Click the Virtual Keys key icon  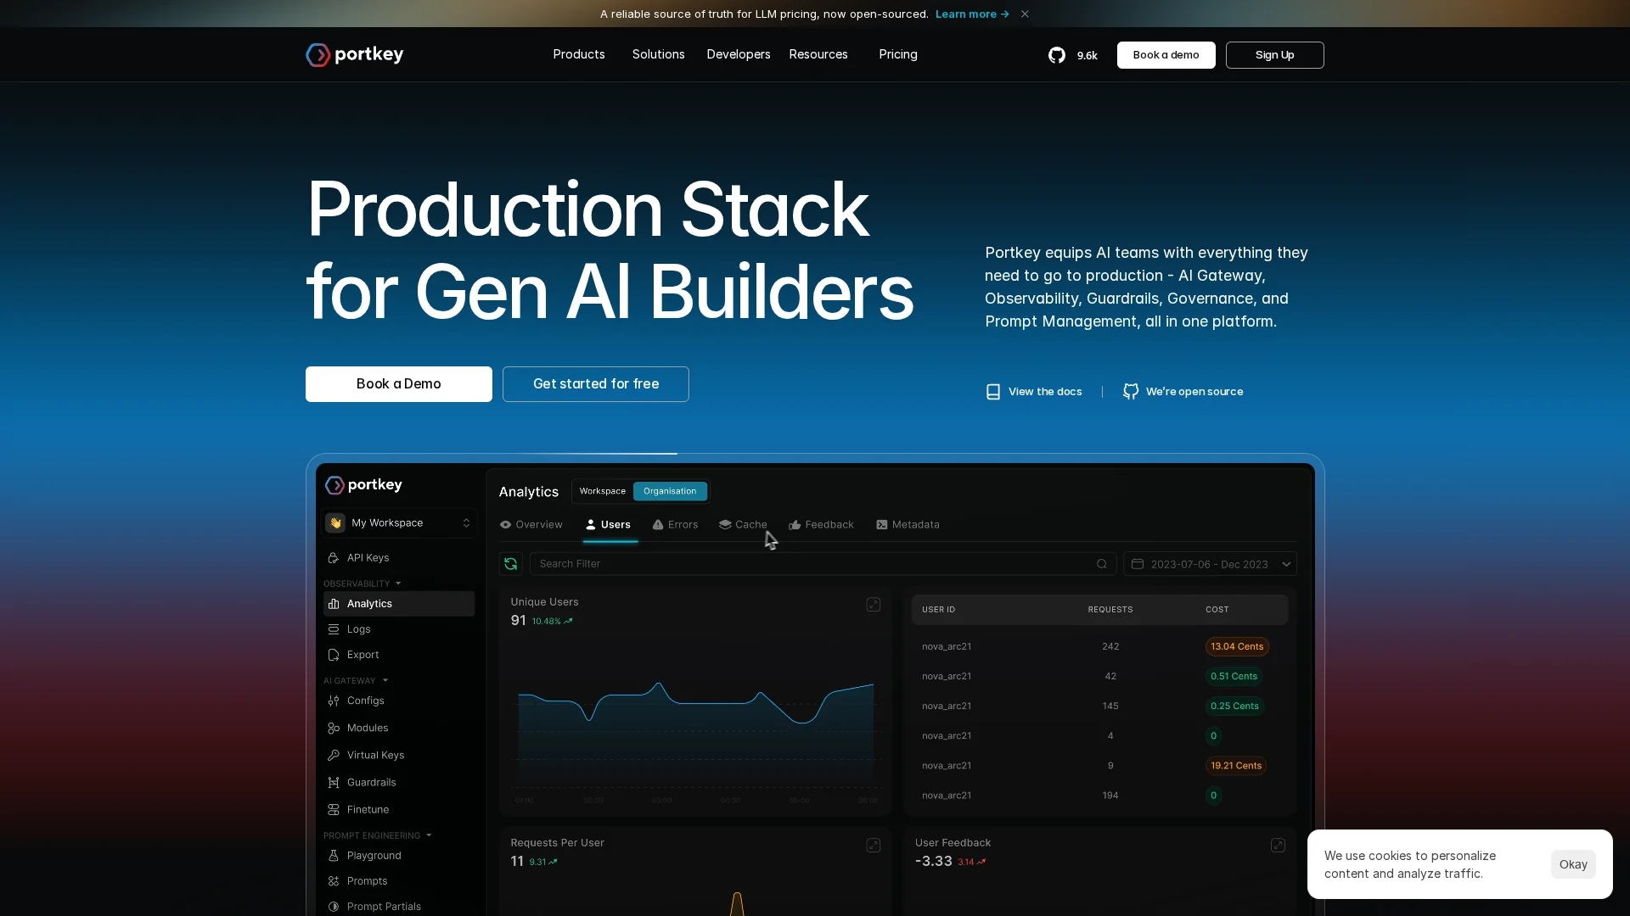334,755
